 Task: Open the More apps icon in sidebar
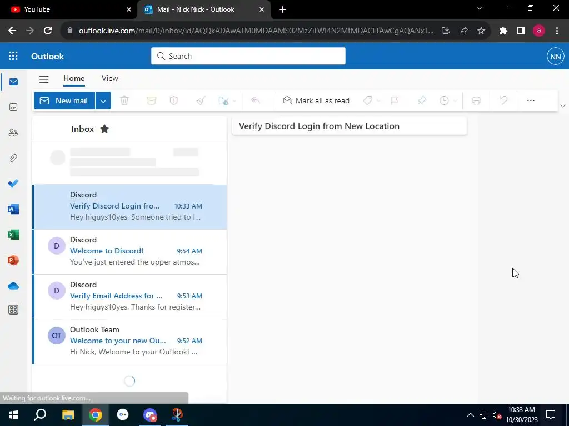(x=13, y=310)
